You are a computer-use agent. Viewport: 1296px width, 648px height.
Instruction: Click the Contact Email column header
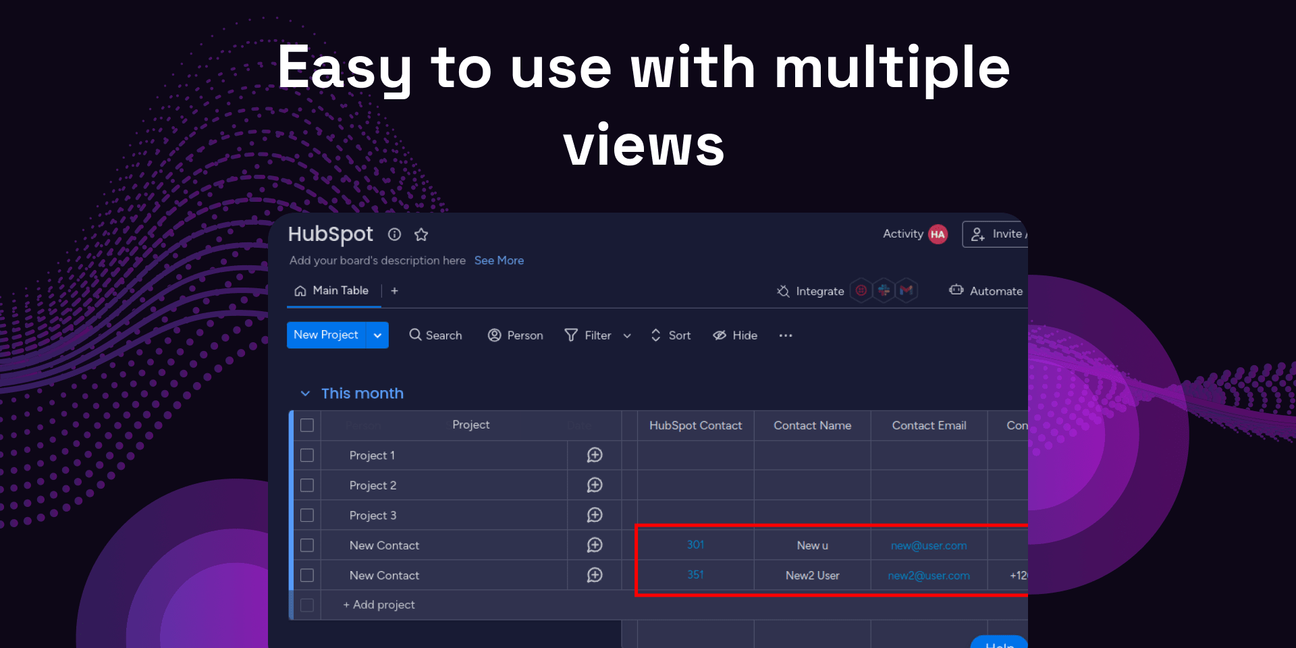929,426
